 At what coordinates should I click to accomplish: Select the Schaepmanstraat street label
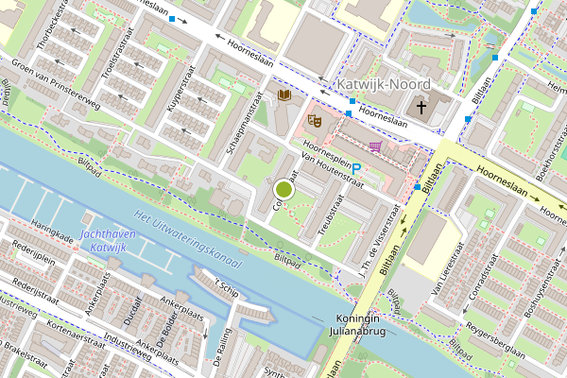click(x=244, y=124)
